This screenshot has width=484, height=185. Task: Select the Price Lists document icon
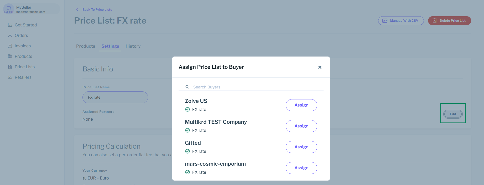[x=10, y=67]
